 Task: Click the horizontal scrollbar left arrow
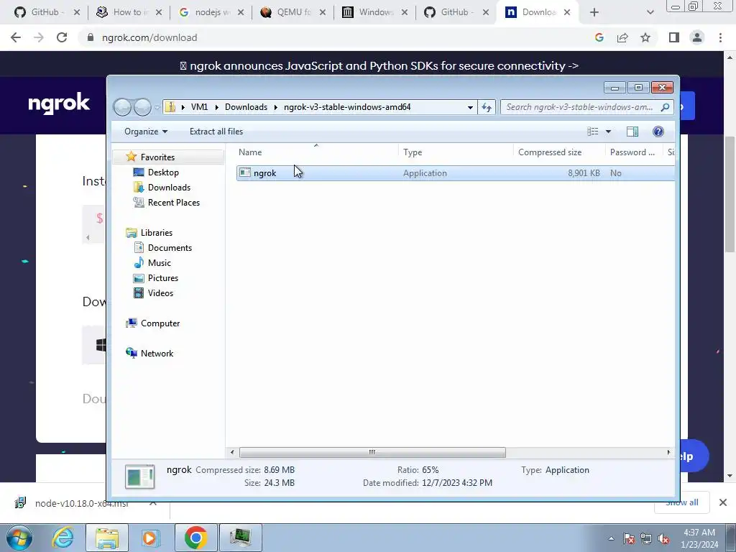coord(232,453)
